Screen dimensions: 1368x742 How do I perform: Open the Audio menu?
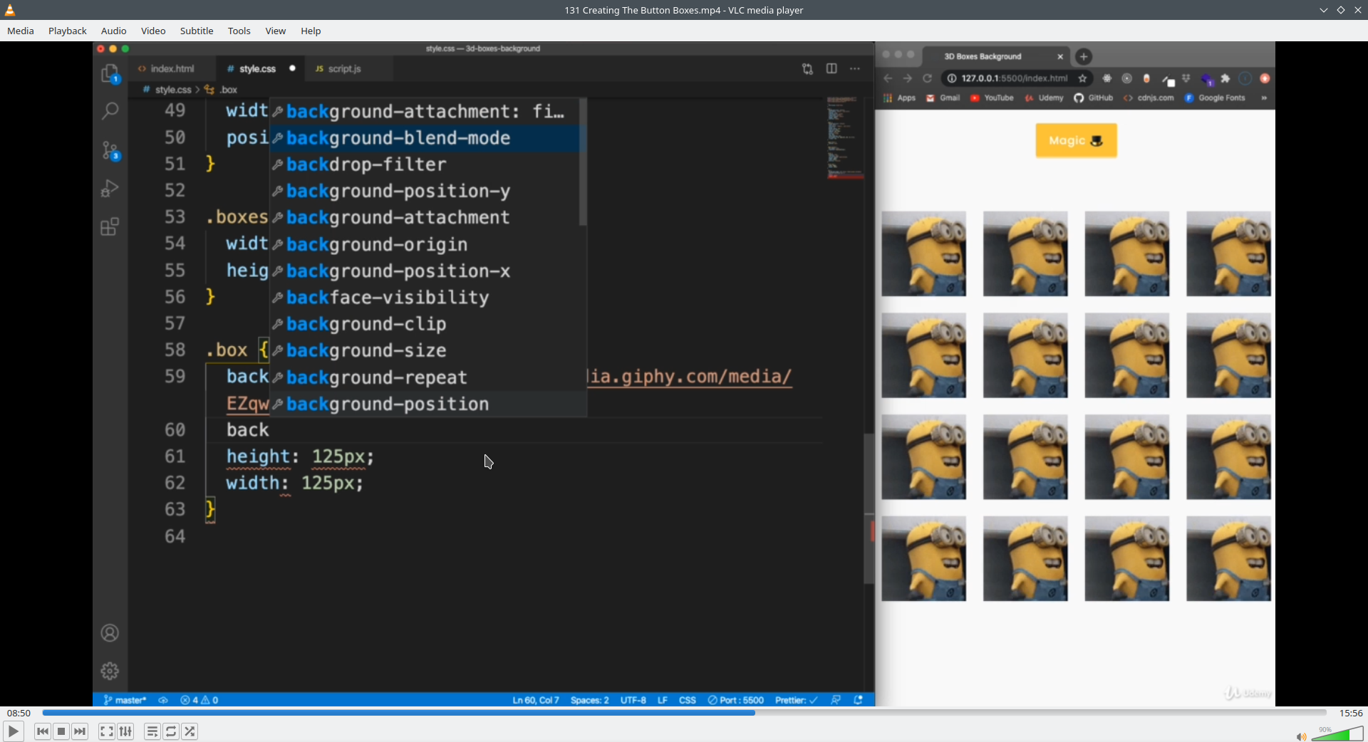coord(114,31)
